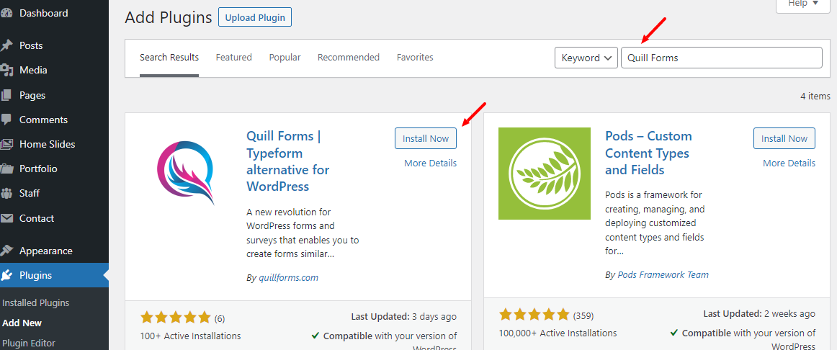Click the Portfolio folder icon
This screenshot has width=837, height=350.
pyautogui.click(x=7, y=169)
